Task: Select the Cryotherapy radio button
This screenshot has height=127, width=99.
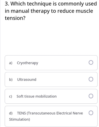Action: pyautogui.click(x=91, y=62)
